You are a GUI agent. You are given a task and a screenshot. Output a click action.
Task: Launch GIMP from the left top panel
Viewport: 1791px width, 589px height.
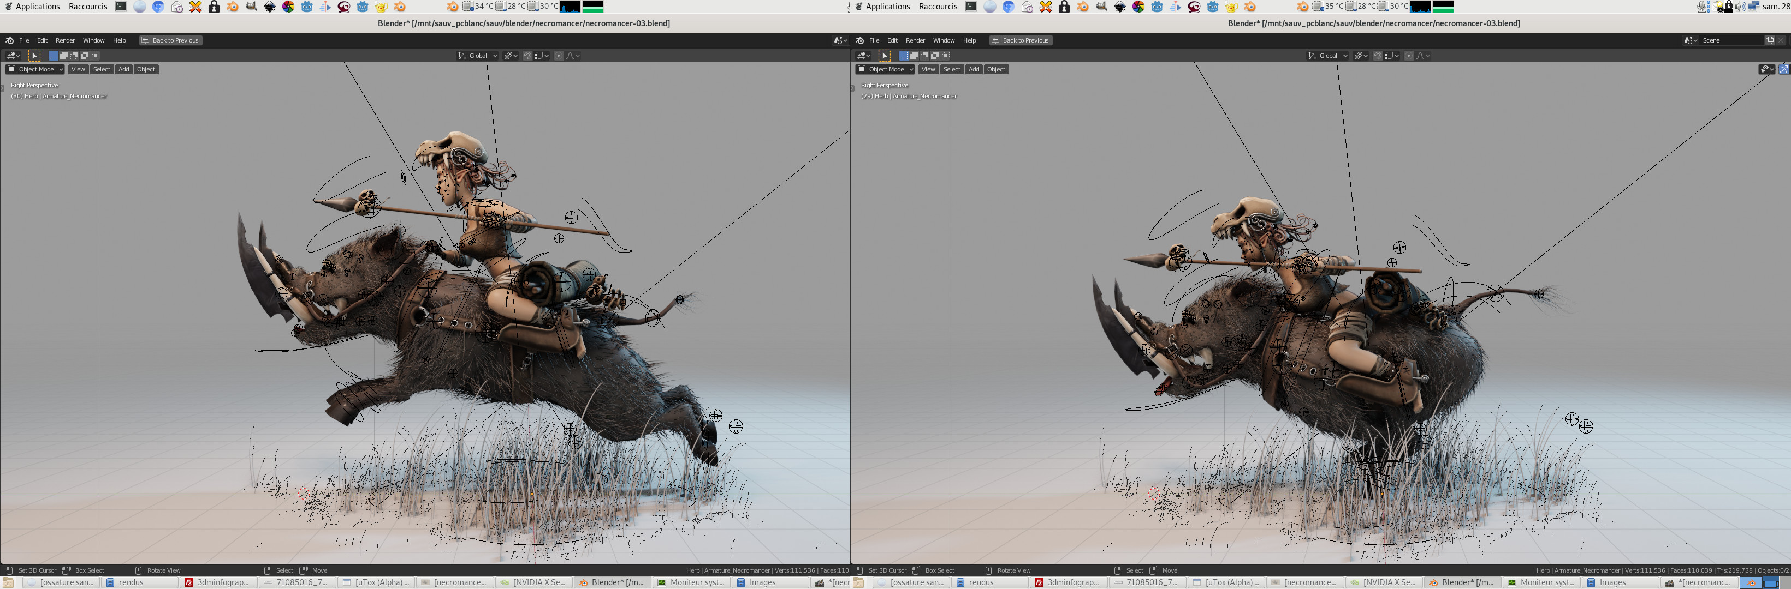[x=251, y=6]
